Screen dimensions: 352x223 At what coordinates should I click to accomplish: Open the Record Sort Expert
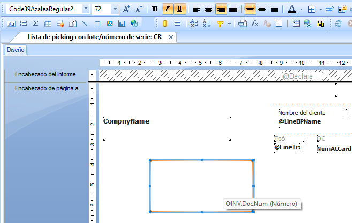point(206,24)
